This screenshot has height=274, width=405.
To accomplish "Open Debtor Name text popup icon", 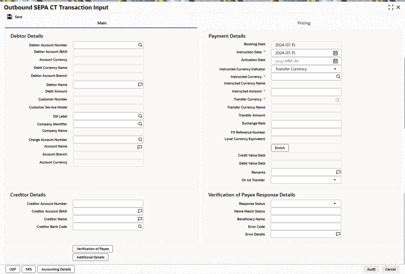I will 140,84.
